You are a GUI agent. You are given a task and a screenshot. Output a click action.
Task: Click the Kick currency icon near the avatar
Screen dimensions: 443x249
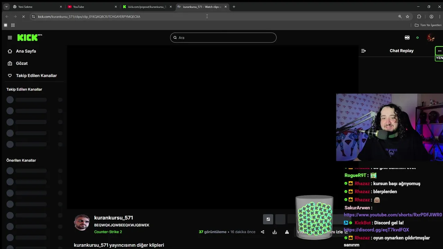407,38
